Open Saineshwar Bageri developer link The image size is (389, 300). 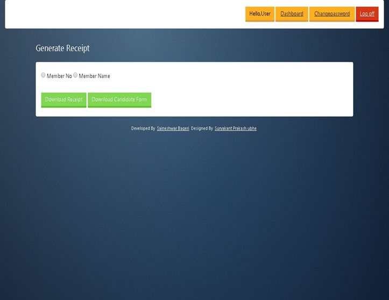pos(173,128)
